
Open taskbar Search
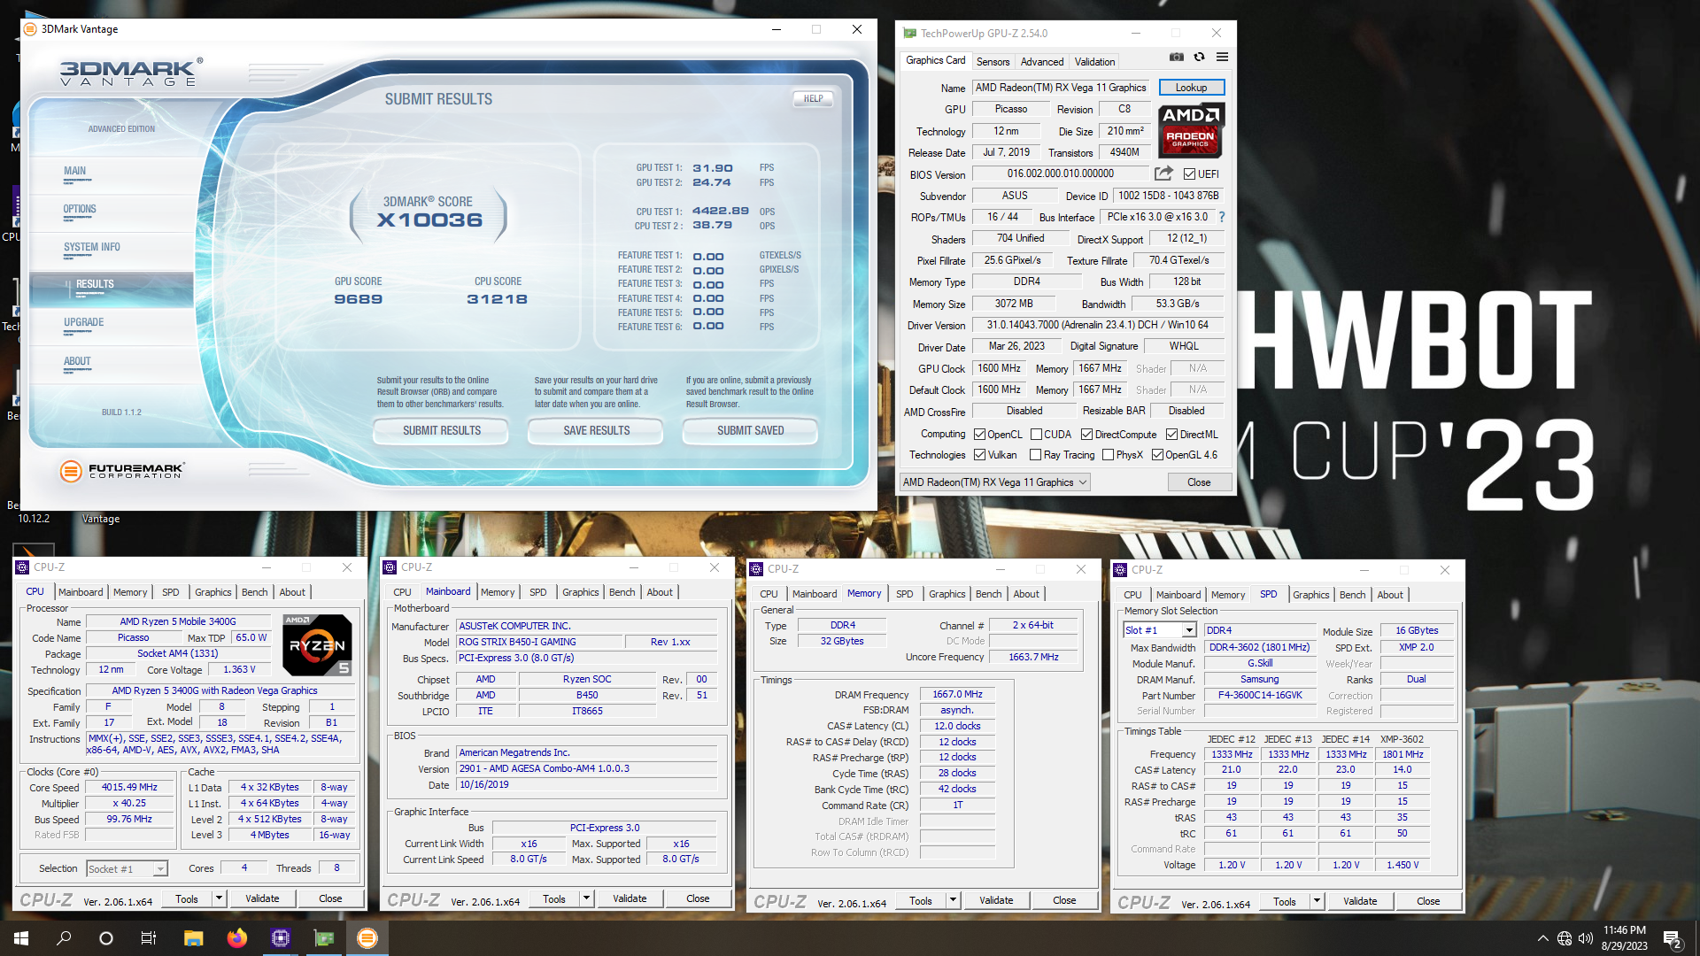[x=64, y=938]
